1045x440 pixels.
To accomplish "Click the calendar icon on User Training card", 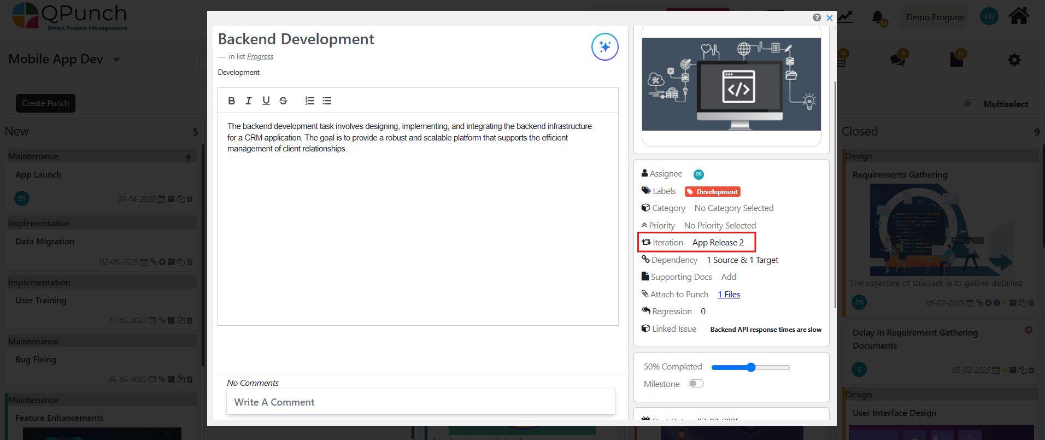I will [152, 320].
